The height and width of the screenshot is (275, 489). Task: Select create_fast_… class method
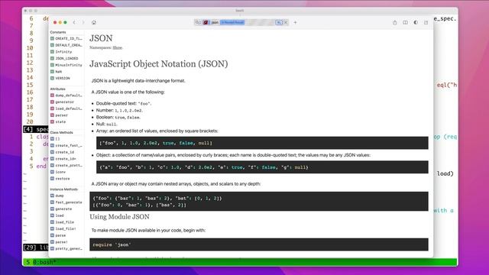66,146
